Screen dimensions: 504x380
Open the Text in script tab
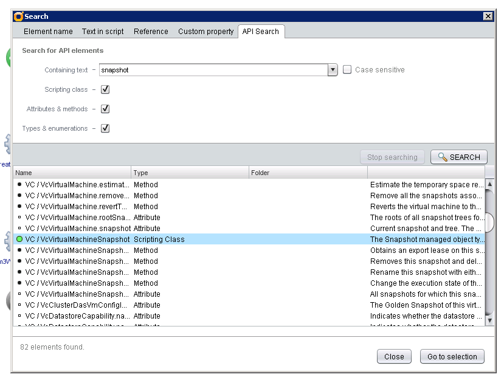[103, 32]
